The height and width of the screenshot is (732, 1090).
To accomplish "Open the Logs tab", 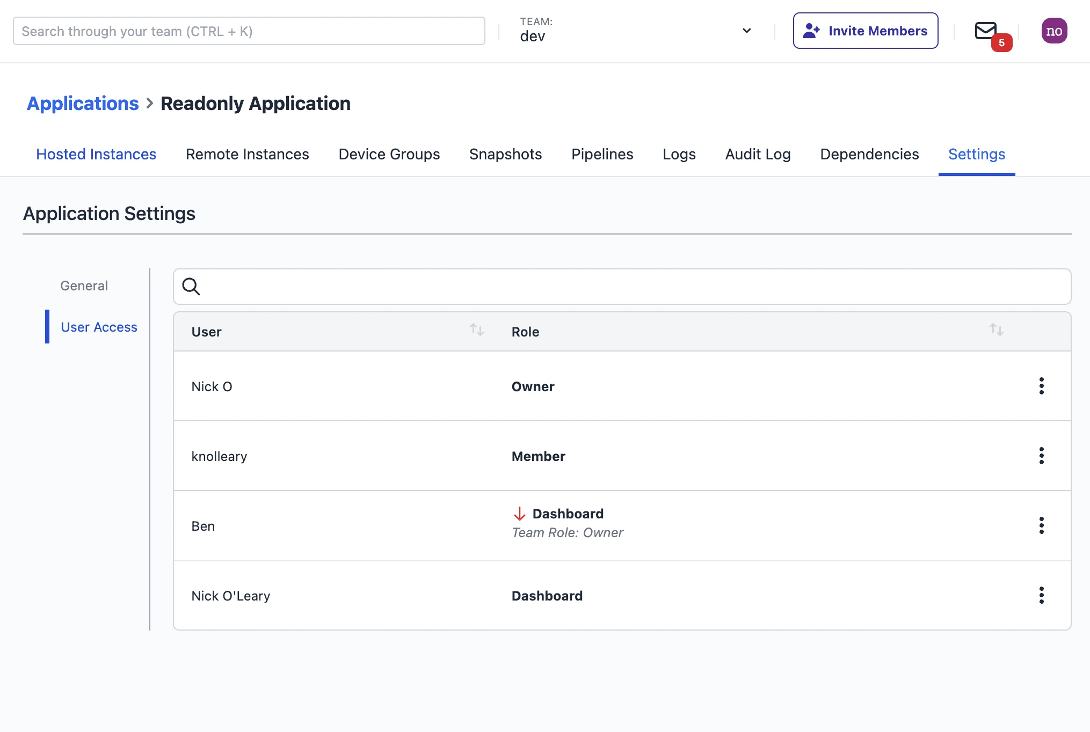I will (x=679, y=154).
